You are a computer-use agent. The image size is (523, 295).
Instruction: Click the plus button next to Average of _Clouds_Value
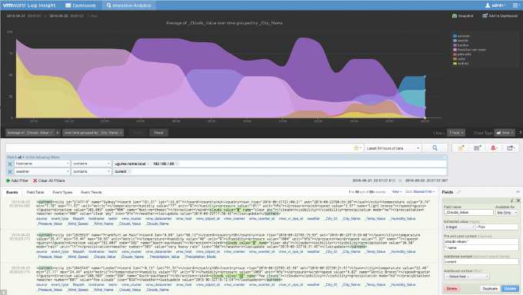(x=58, y=133)
